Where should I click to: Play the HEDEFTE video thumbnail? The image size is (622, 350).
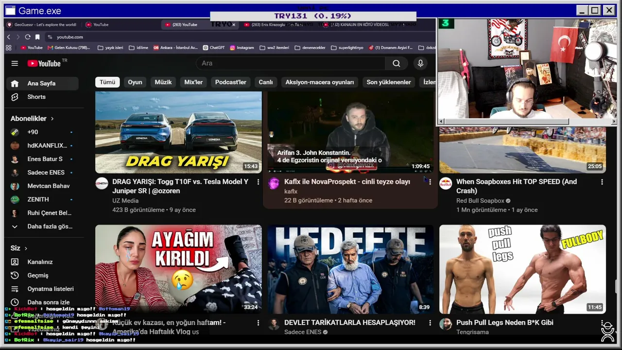pos(350,269)
